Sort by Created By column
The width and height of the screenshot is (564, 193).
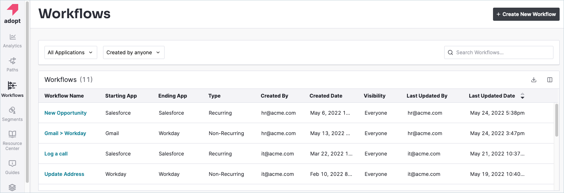tap(274, 96)
